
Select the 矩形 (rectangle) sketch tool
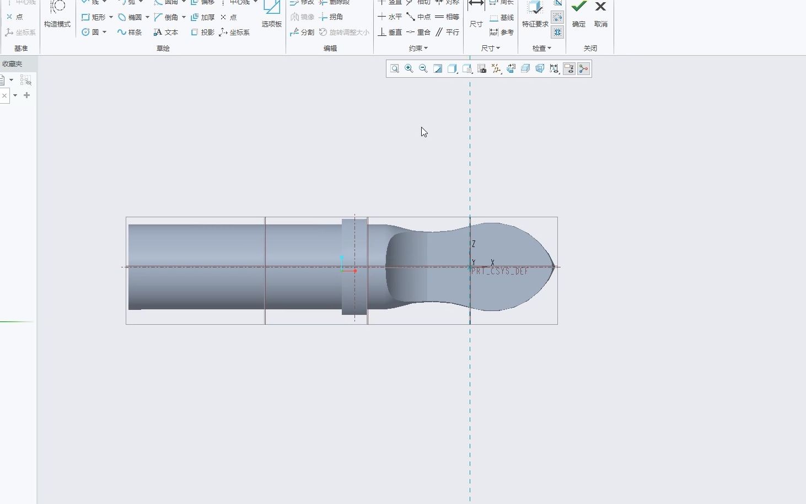tap(94, 17)
